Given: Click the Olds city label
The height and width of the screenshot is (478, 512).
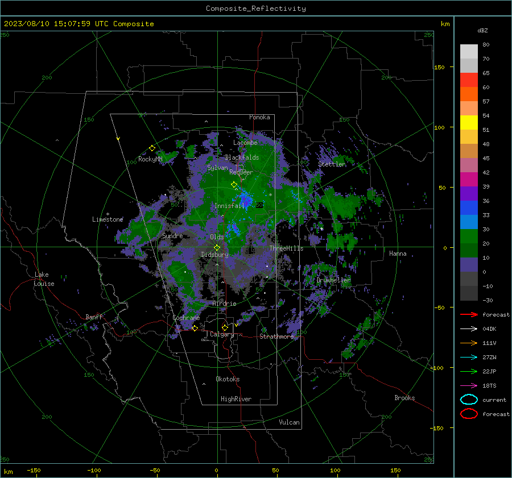Looking at the screenshot, I should coord(217,237).
